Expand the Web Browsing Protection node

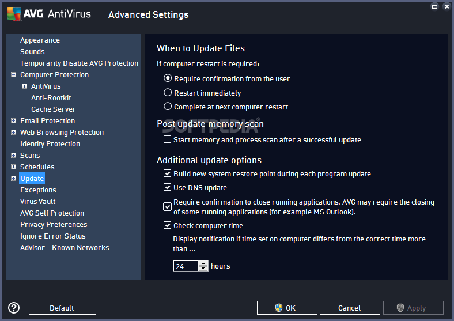coord(13,133)
